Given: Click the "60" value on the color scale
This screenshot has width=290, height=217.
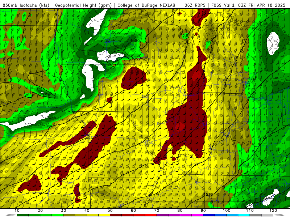Looking at the screenshot, I should [133, 210].
